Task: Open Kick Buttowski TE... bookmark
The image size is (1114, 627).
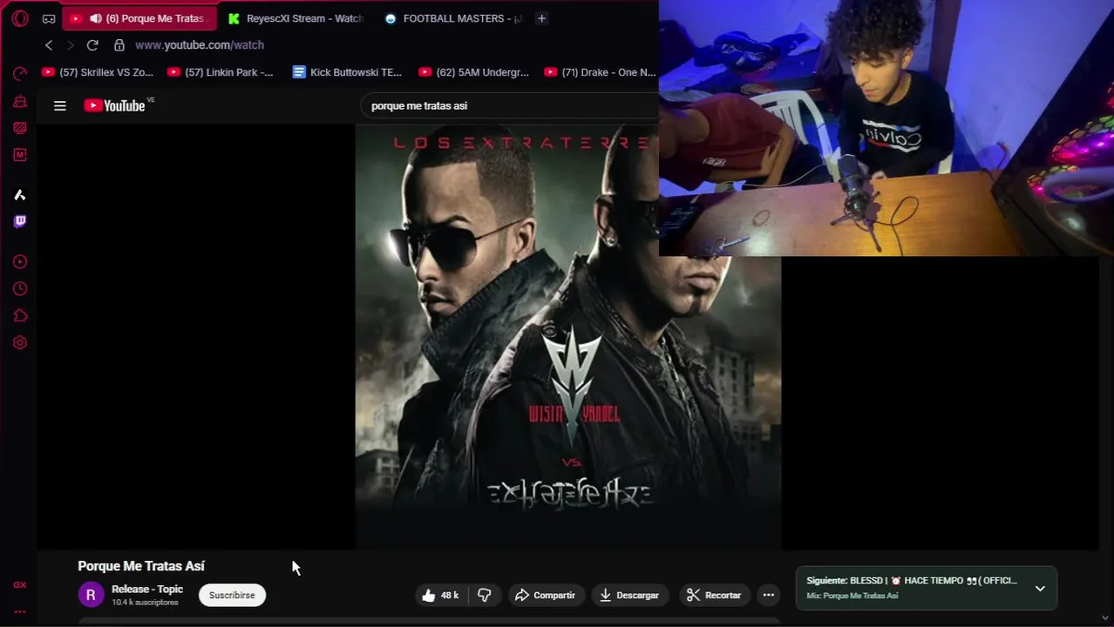Action: pos(347,72)
